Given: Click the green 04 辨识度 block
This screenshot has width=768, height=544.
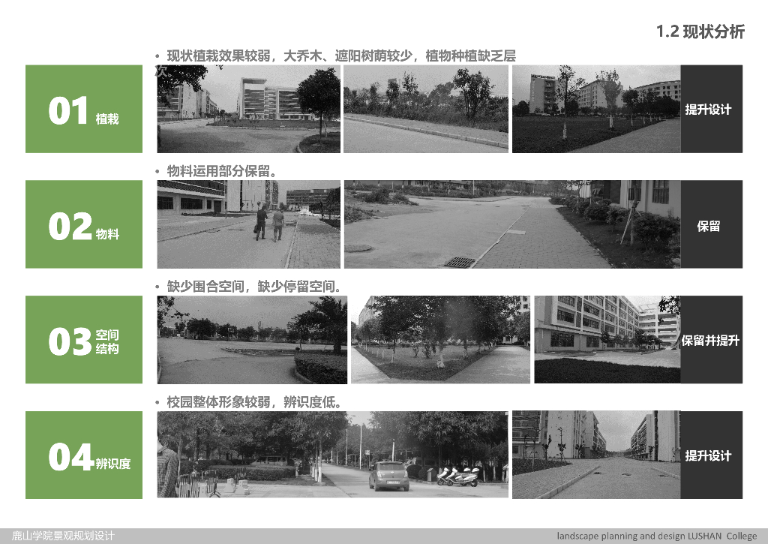Looking at the screenshot, I should coord(84,455).
